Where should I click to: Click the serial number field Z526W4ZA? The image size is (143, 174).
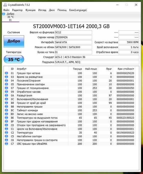(x=73, y=37)
